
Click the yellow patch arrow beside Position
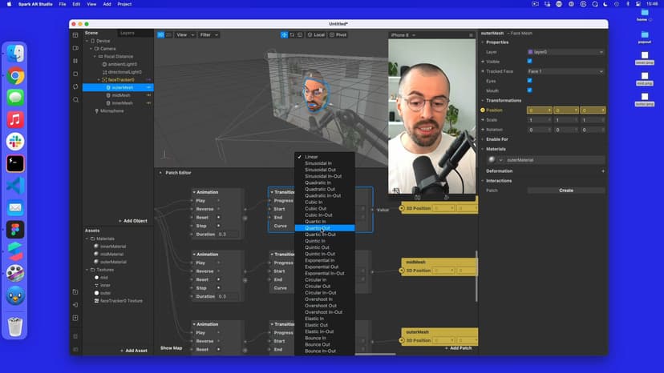click(x=483, y=110)
